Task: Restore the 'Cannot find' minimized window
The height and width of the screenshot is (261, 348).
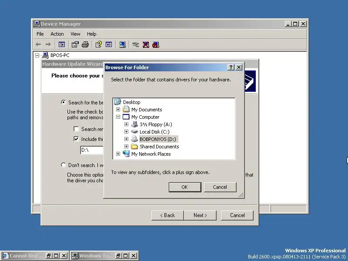Action: (x=48, y=256)
